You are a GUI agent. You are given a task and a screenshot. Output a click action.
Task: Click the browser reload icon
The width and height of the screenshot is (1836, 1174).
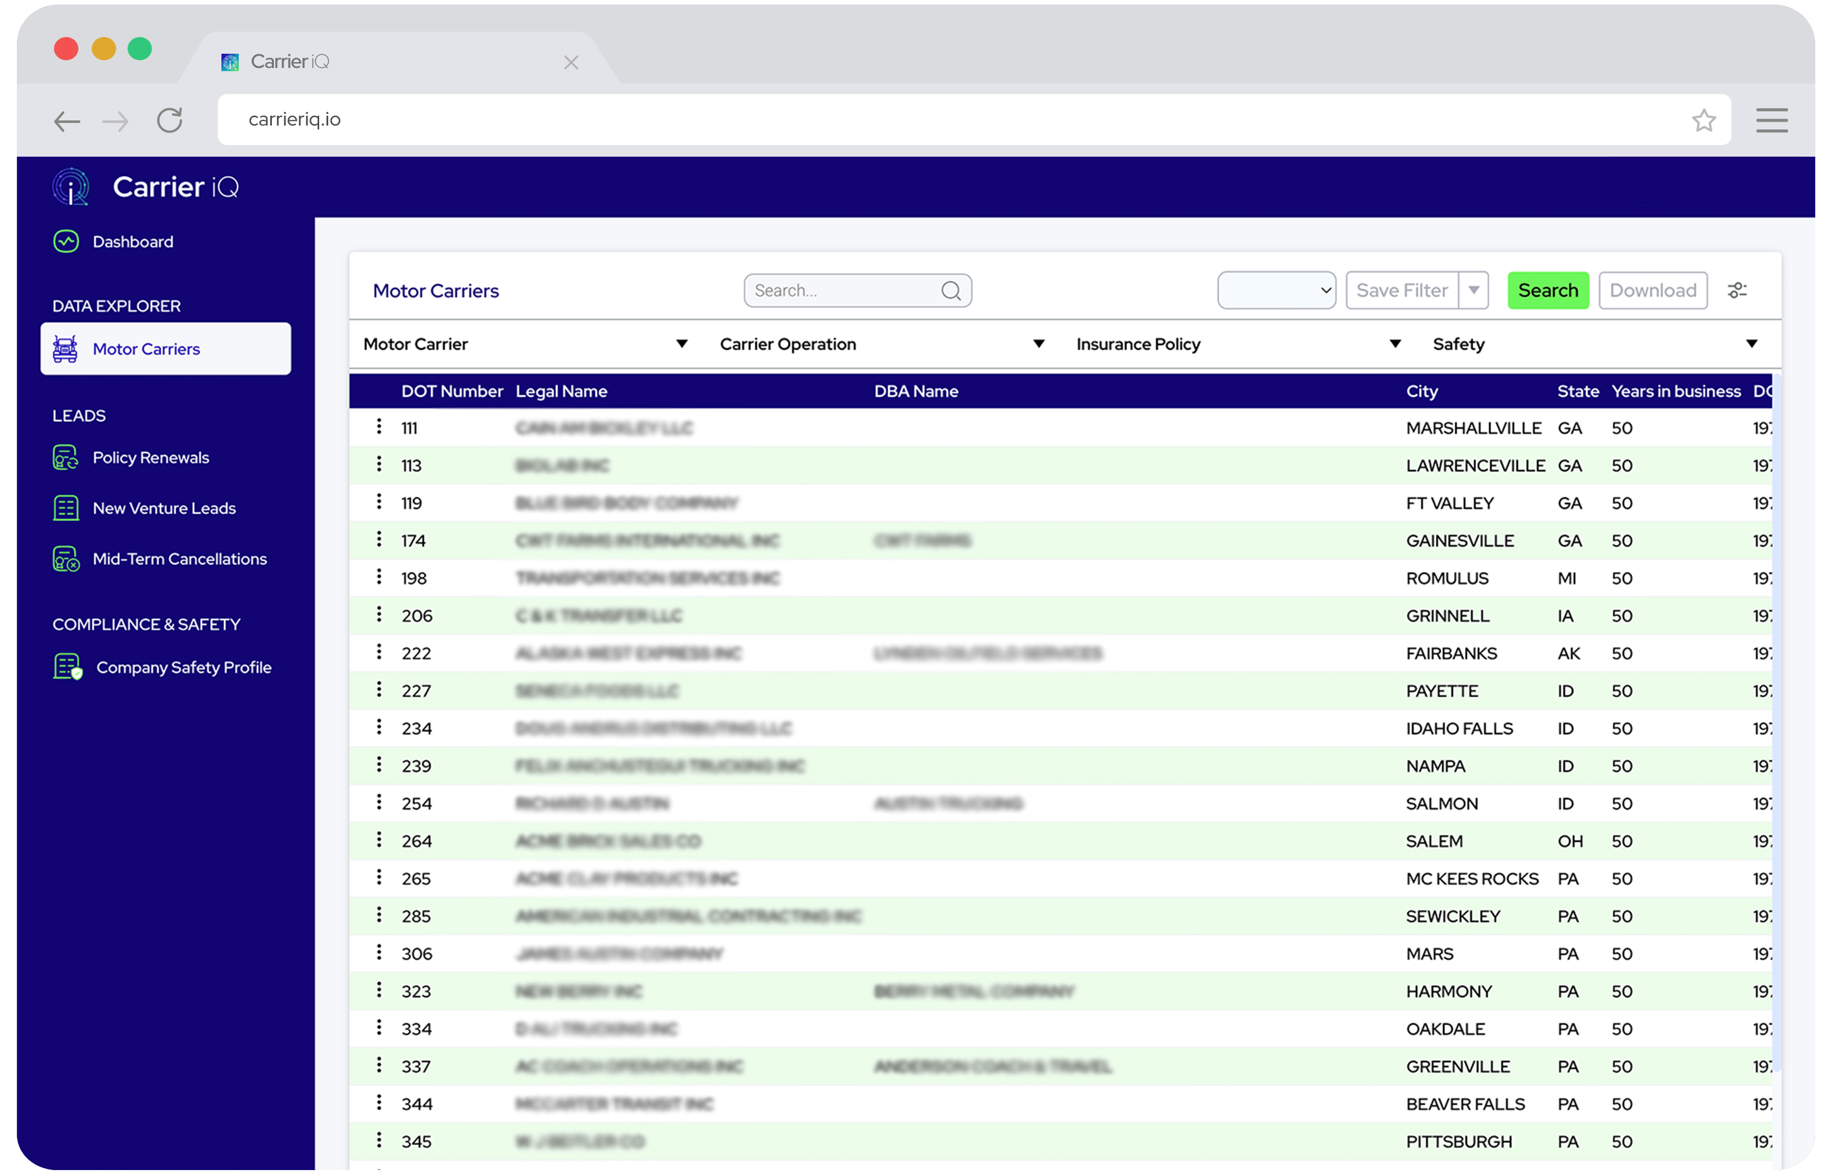pos(169,120)
